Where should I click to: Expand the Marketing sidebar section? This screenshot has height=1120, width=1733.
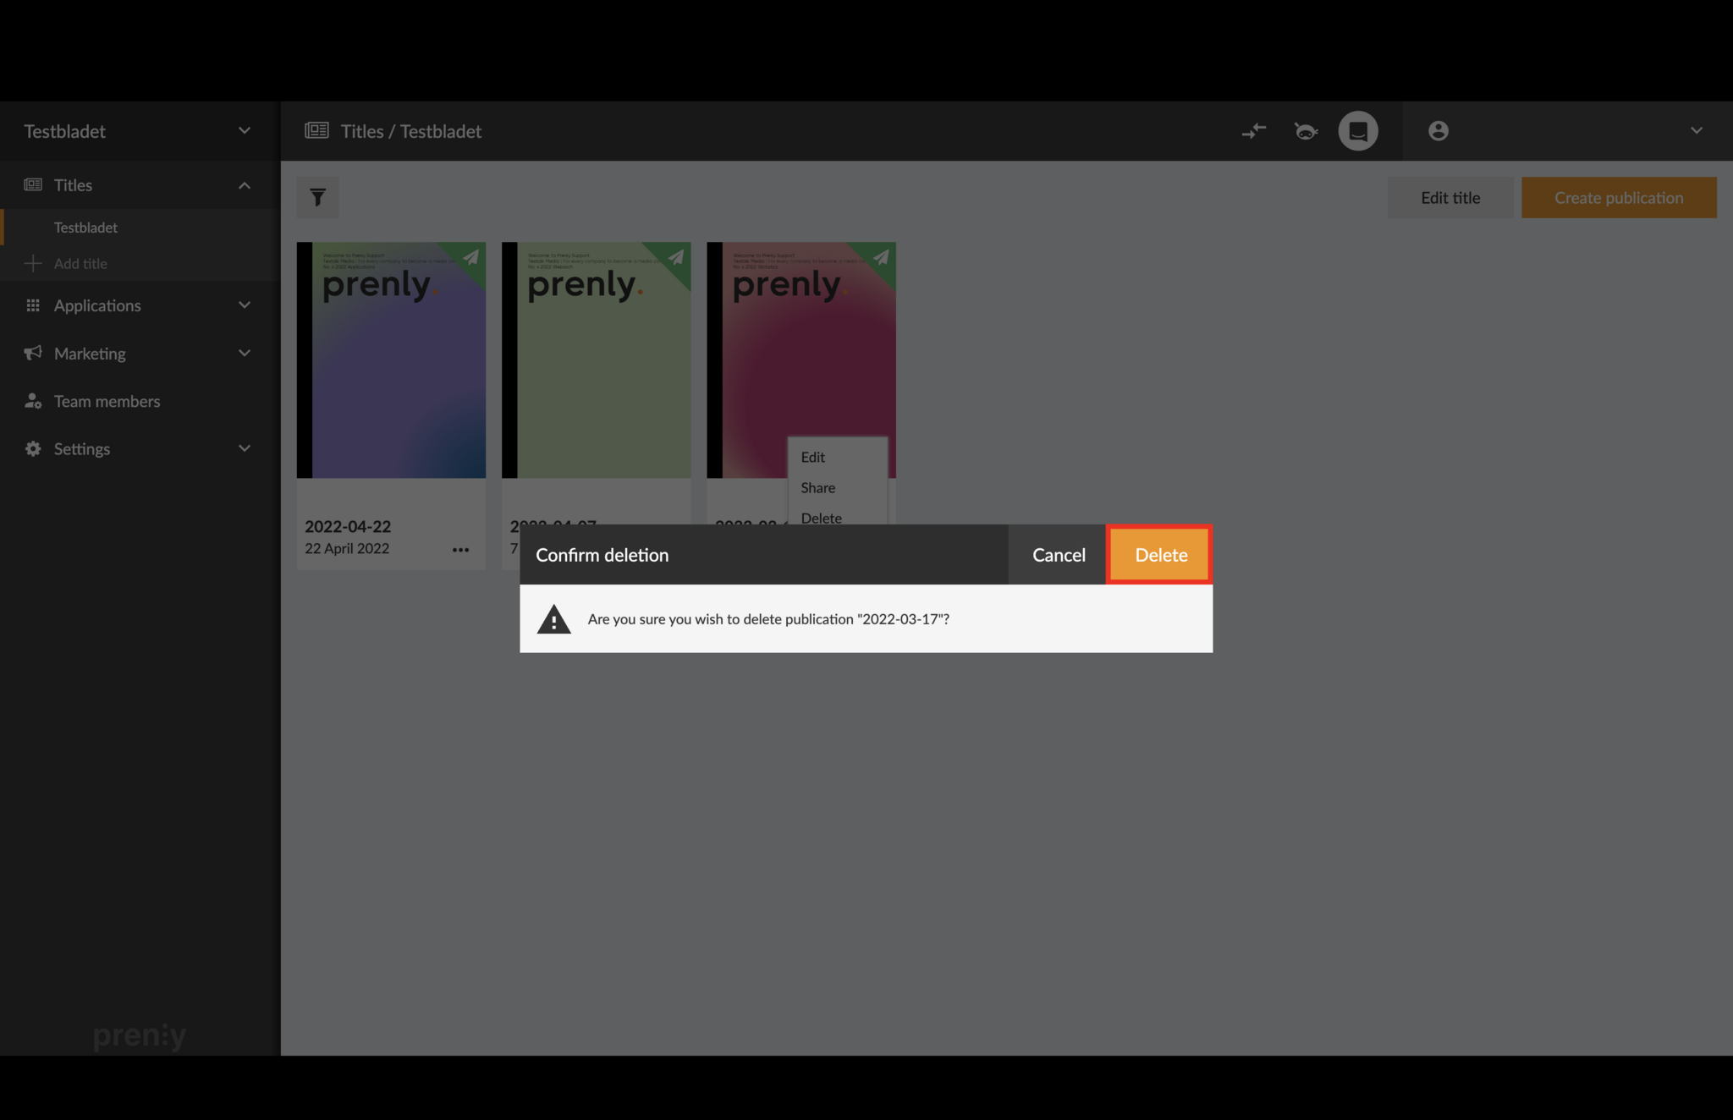(244, 353)
